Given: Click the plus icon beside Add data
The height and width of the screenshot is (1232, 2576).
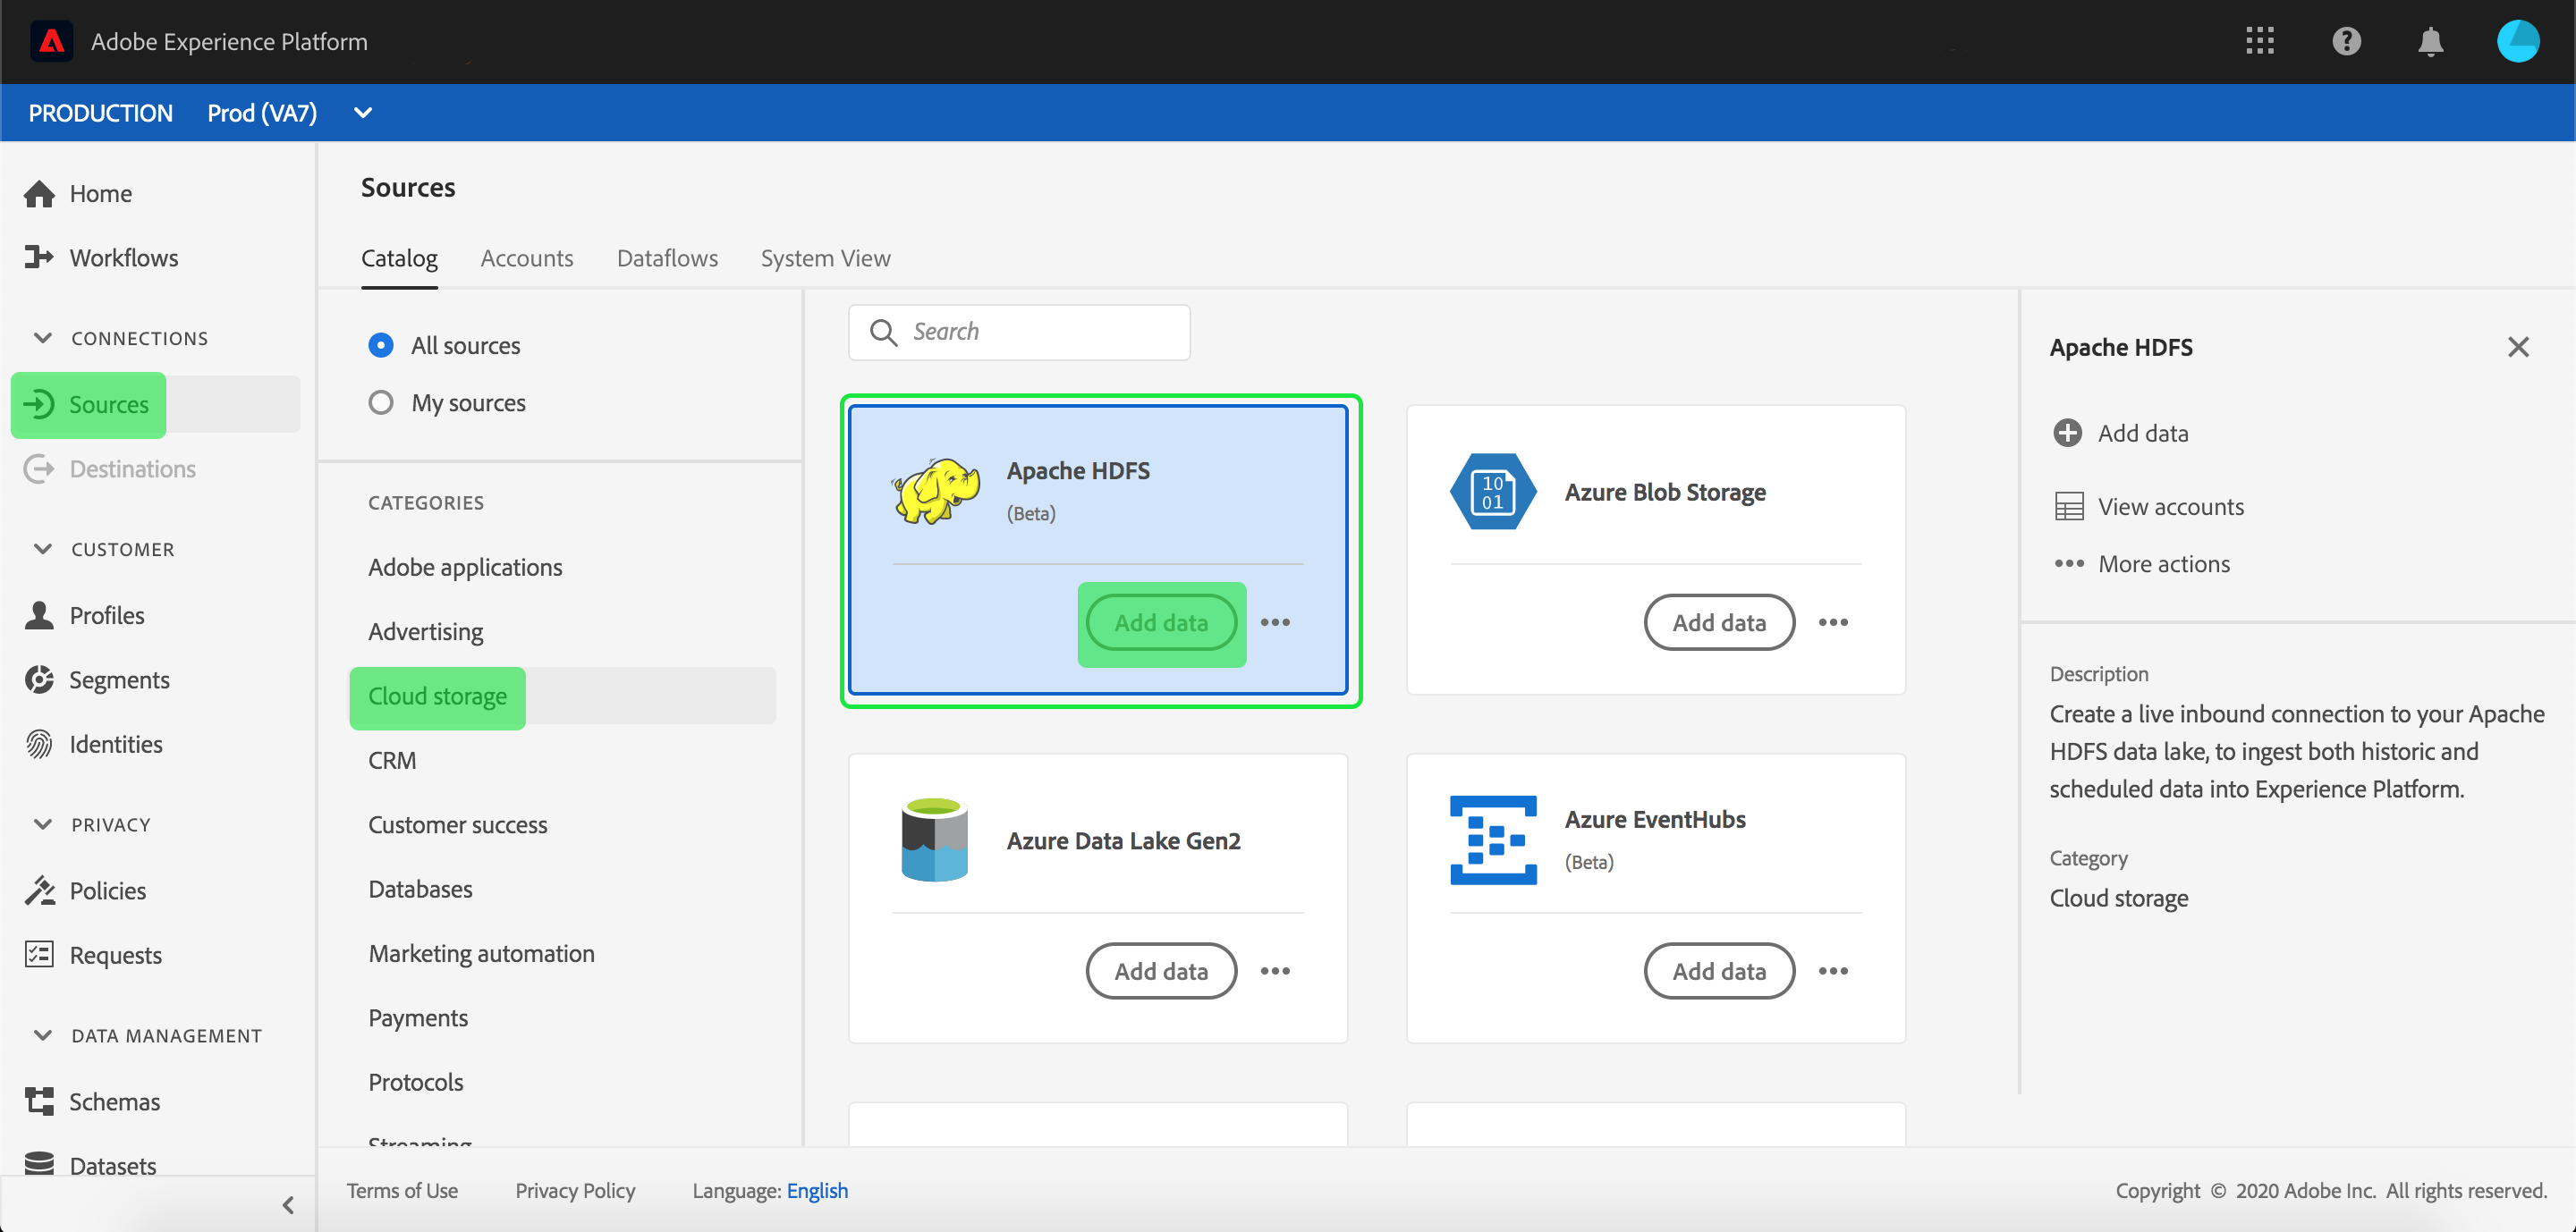Looking at the screenshot, I should pyautogui.click(x=2067, y=433).
